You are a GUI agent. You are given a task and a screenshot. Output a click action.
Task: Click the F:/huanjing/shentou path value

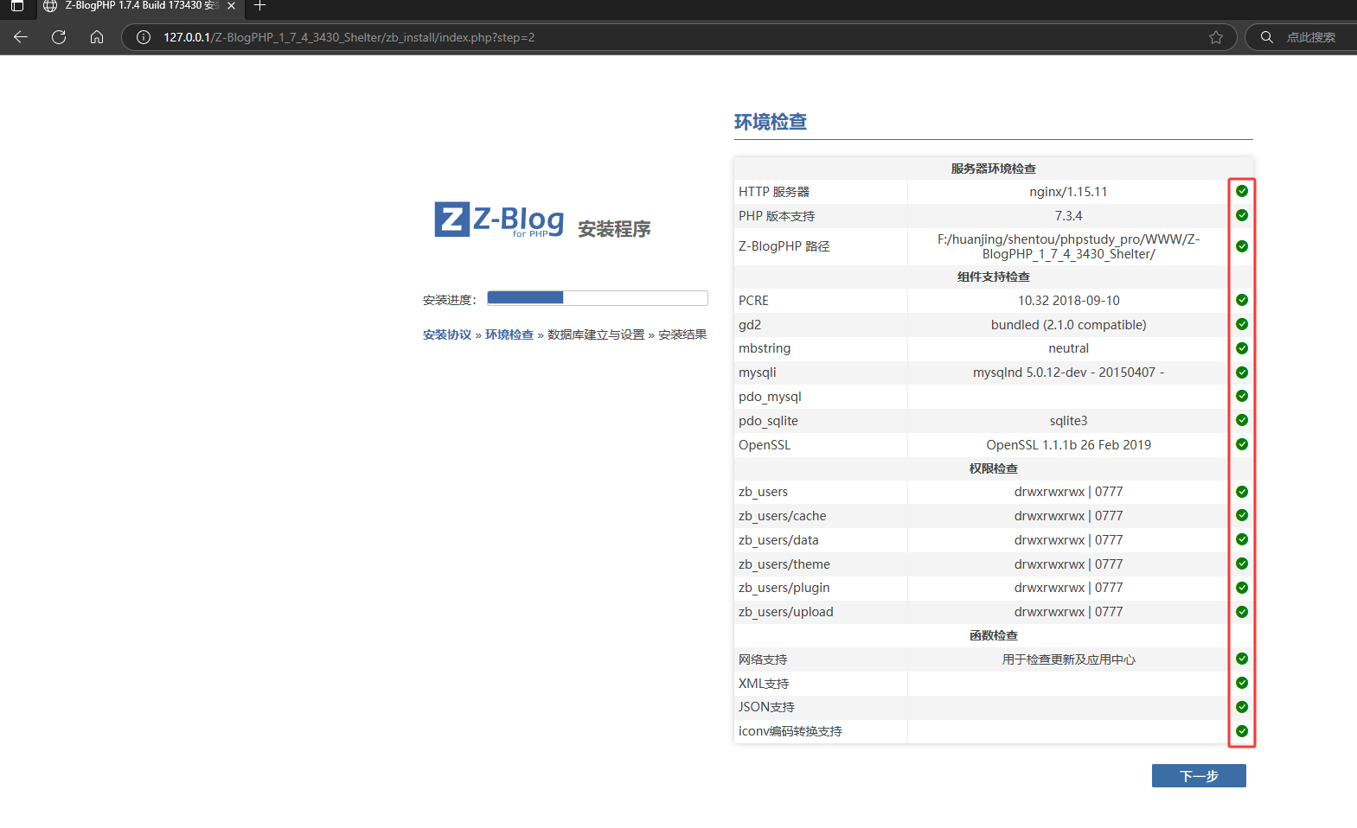1068,246
